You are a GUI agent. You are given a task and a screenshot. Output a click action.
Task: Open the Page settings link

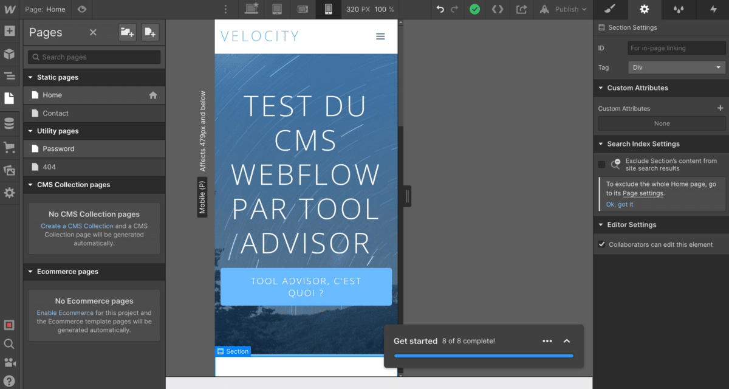click(643, 193)
